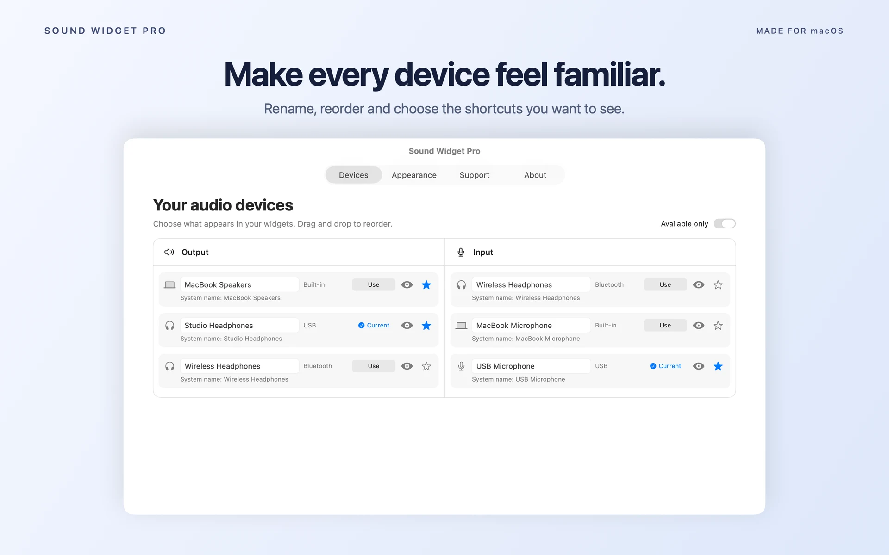Click the laptop icon beside MacBook Speakers

(x=169, y=285)
